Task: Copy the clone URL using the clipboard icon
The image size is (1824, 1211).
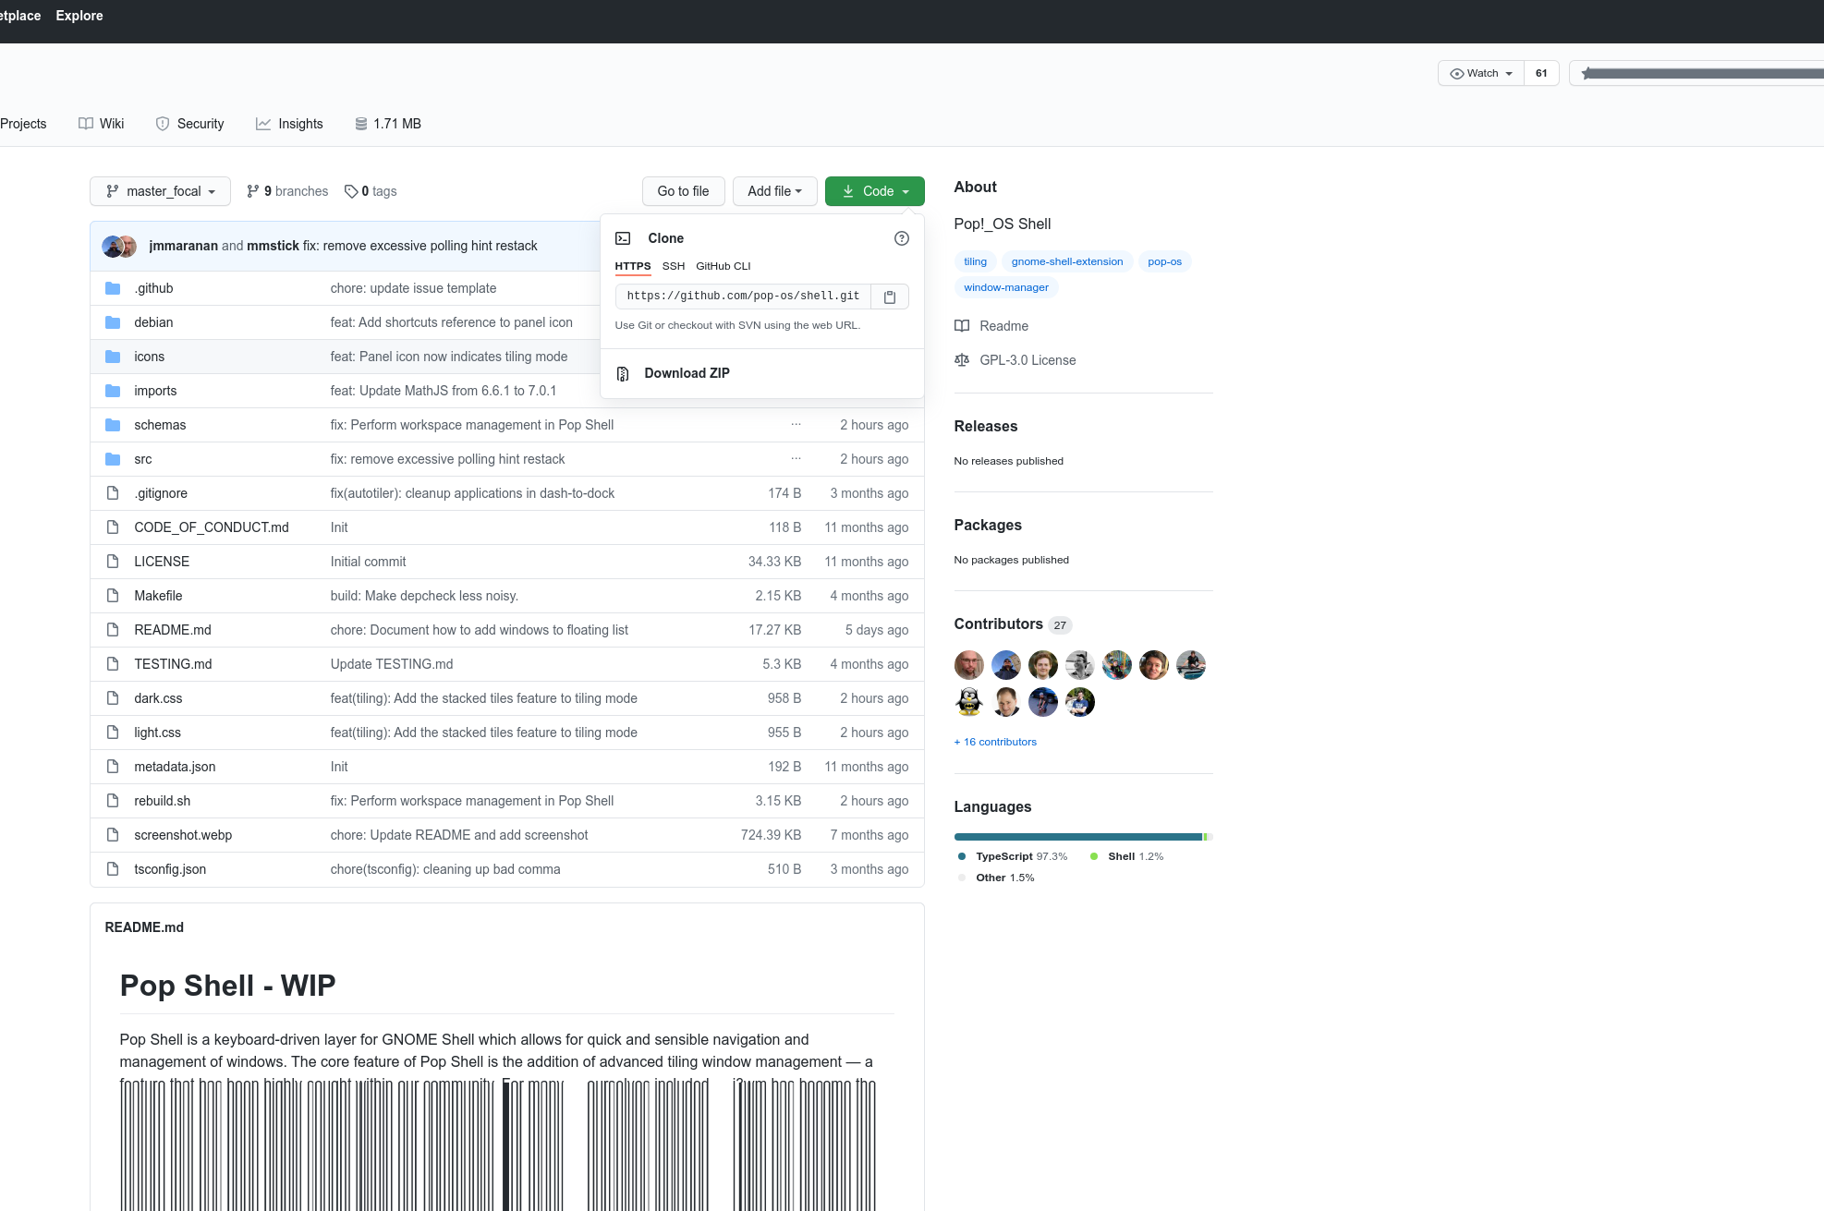Action: click(x=889, y=297)
